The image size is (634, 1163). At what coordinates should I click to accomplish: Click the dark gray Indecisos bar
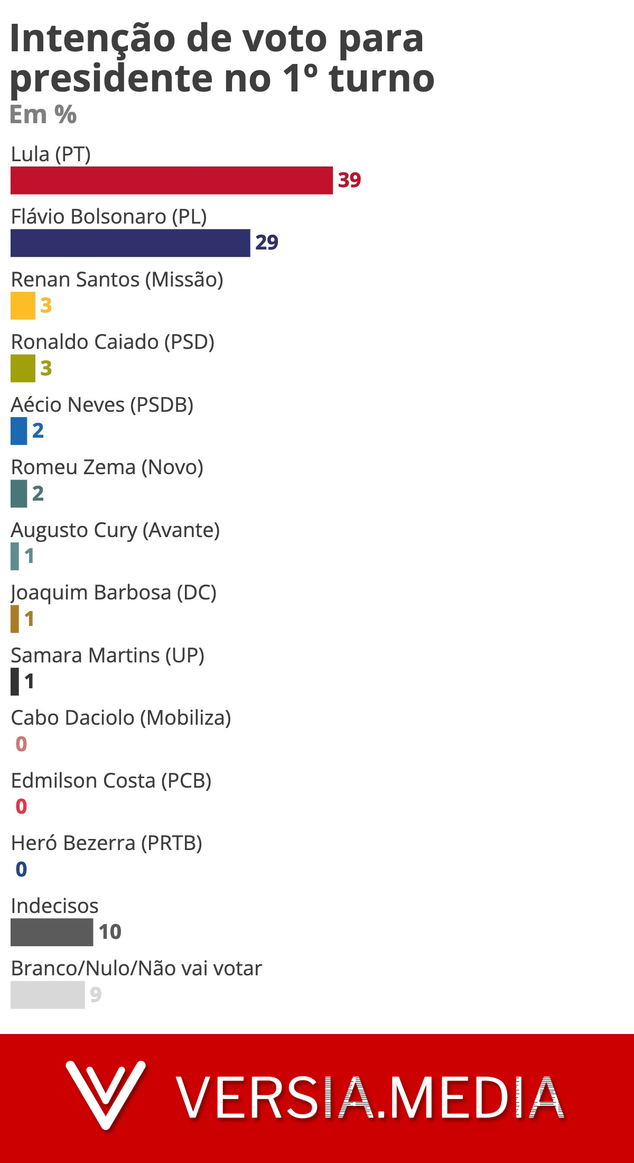coord(52,932)
